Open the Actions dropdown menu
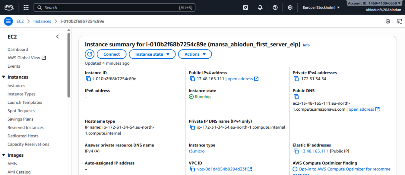This screenshot has height=175, width=405. pos(195,54)
